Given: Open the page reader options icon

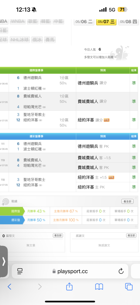Looking at the screenshot, I should pos(20,271).
